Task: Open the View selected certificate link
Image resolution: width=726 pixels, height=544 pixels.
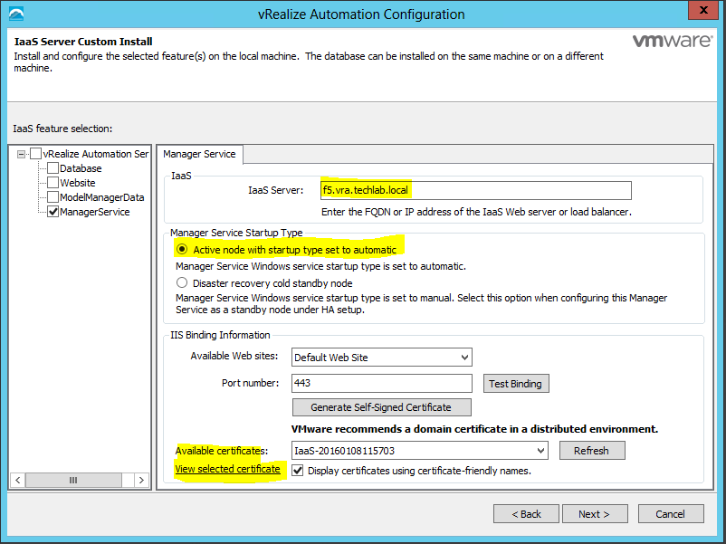Action: (x=228, y=469)
